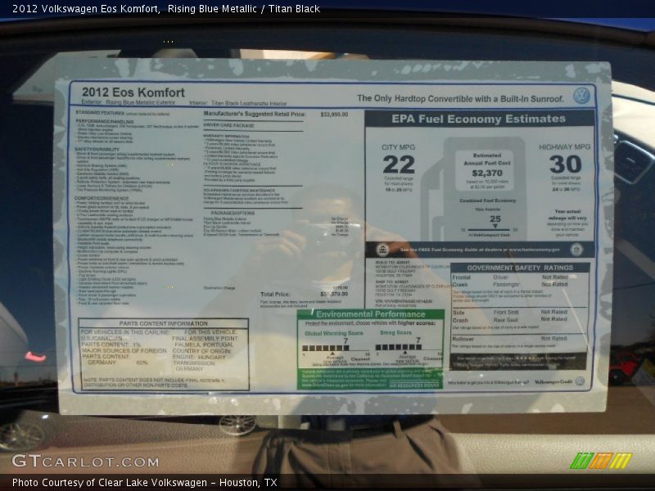Click the Smog Score bar scale
This screenshot has width=655, height=491.
[399, 347]
